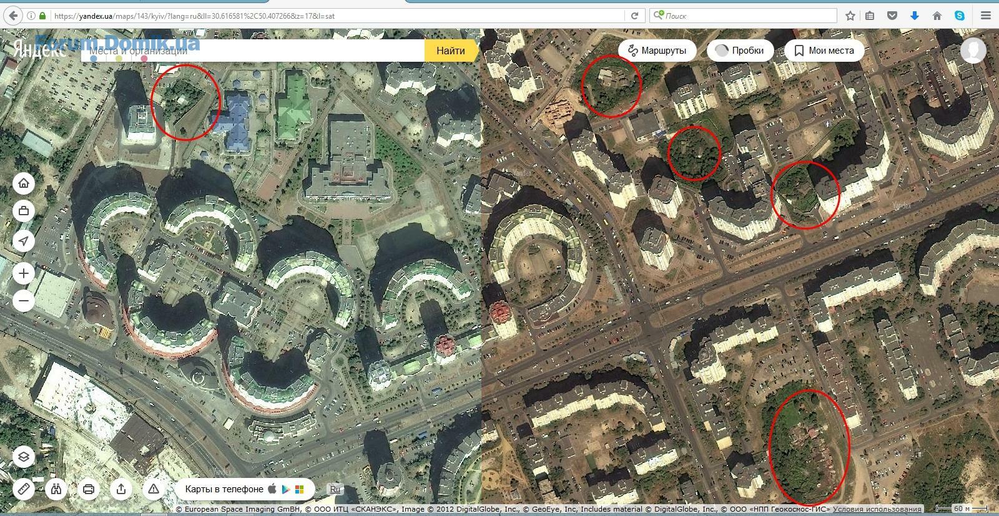
Task: Click the Яндекс logo
Action: pos(39,50)
